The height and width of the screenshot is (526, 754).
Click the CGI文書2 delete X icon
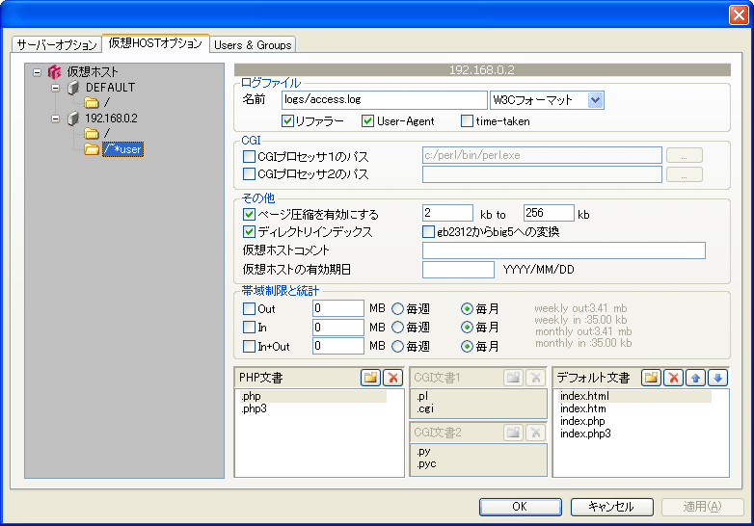535,433
